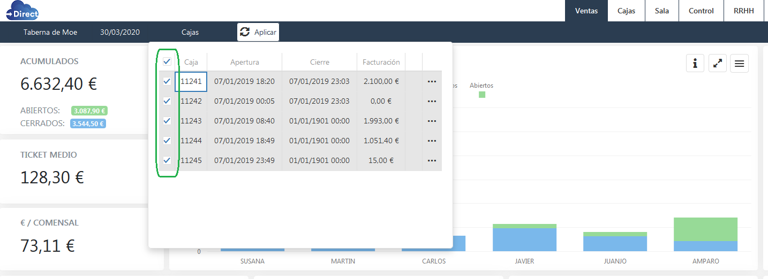Toggle the select-all checkbox in header
Viewport: 768px width, 279px height.
point(167,61)
